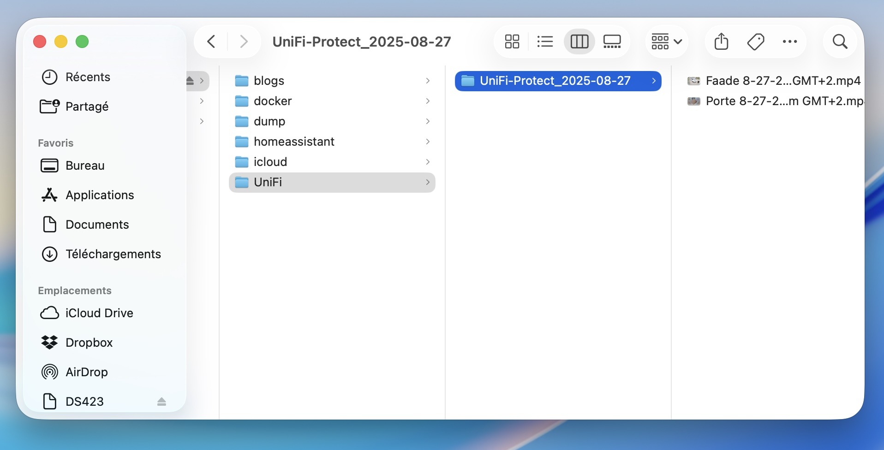The height and width of the screenshot is (450, 884).
Task: Click the Bureau desktop icon
Action: [49, 166]
